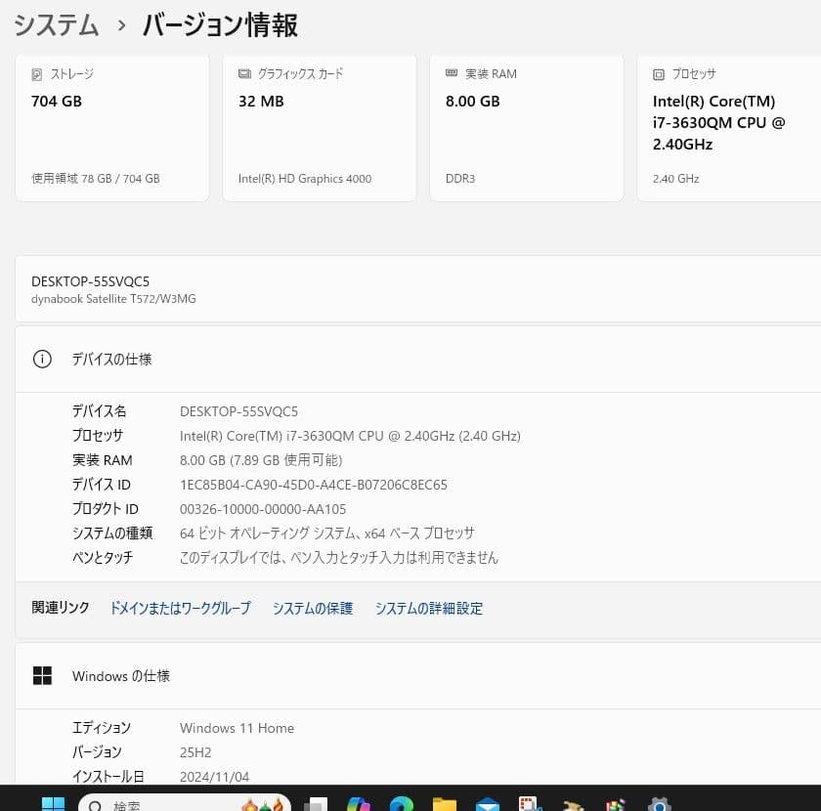This screenshot has height=811, width=821.
Task: Open the 8.00 GB RAM card
Action: click(527, 128)
